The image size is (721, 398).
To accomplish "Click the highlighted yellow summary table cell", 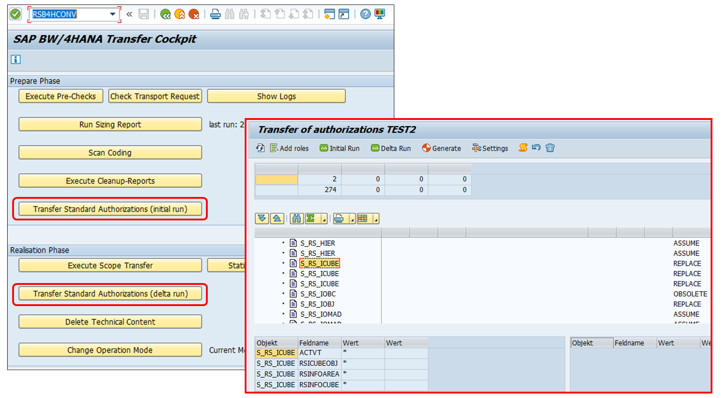I will click(x=276, y=179).
